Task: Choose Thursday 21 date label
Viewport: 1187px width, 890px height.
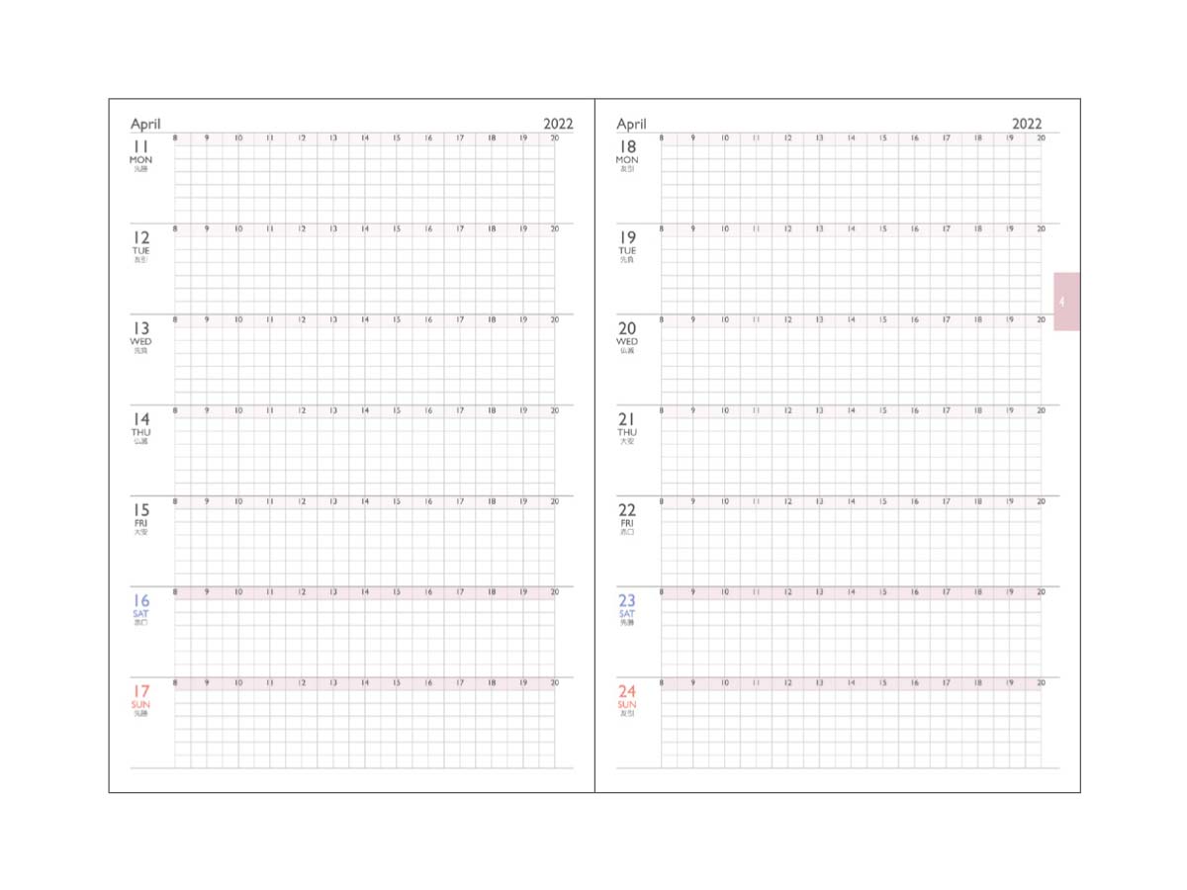Action: [x=627, y=420]
